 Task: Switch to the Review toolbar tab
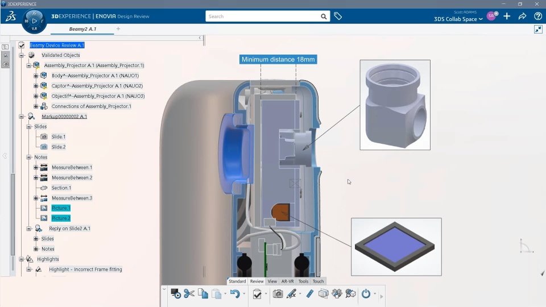(257, 281)
